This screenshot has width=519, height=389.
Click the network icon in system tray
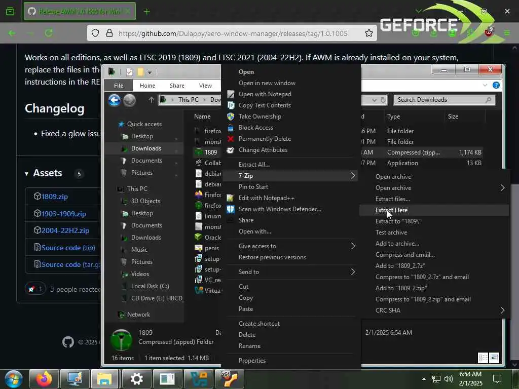coord(436,379)
